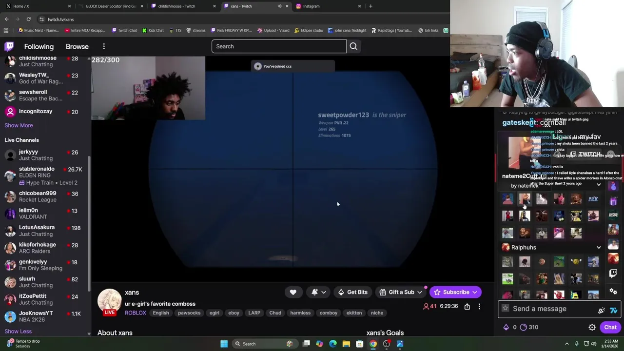
Task: Go to the Twitch home logo
Action: pyautogui.click(x=9, y=46)
